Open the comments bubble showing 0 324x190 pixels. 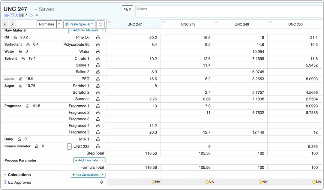[x=127, y=9]
